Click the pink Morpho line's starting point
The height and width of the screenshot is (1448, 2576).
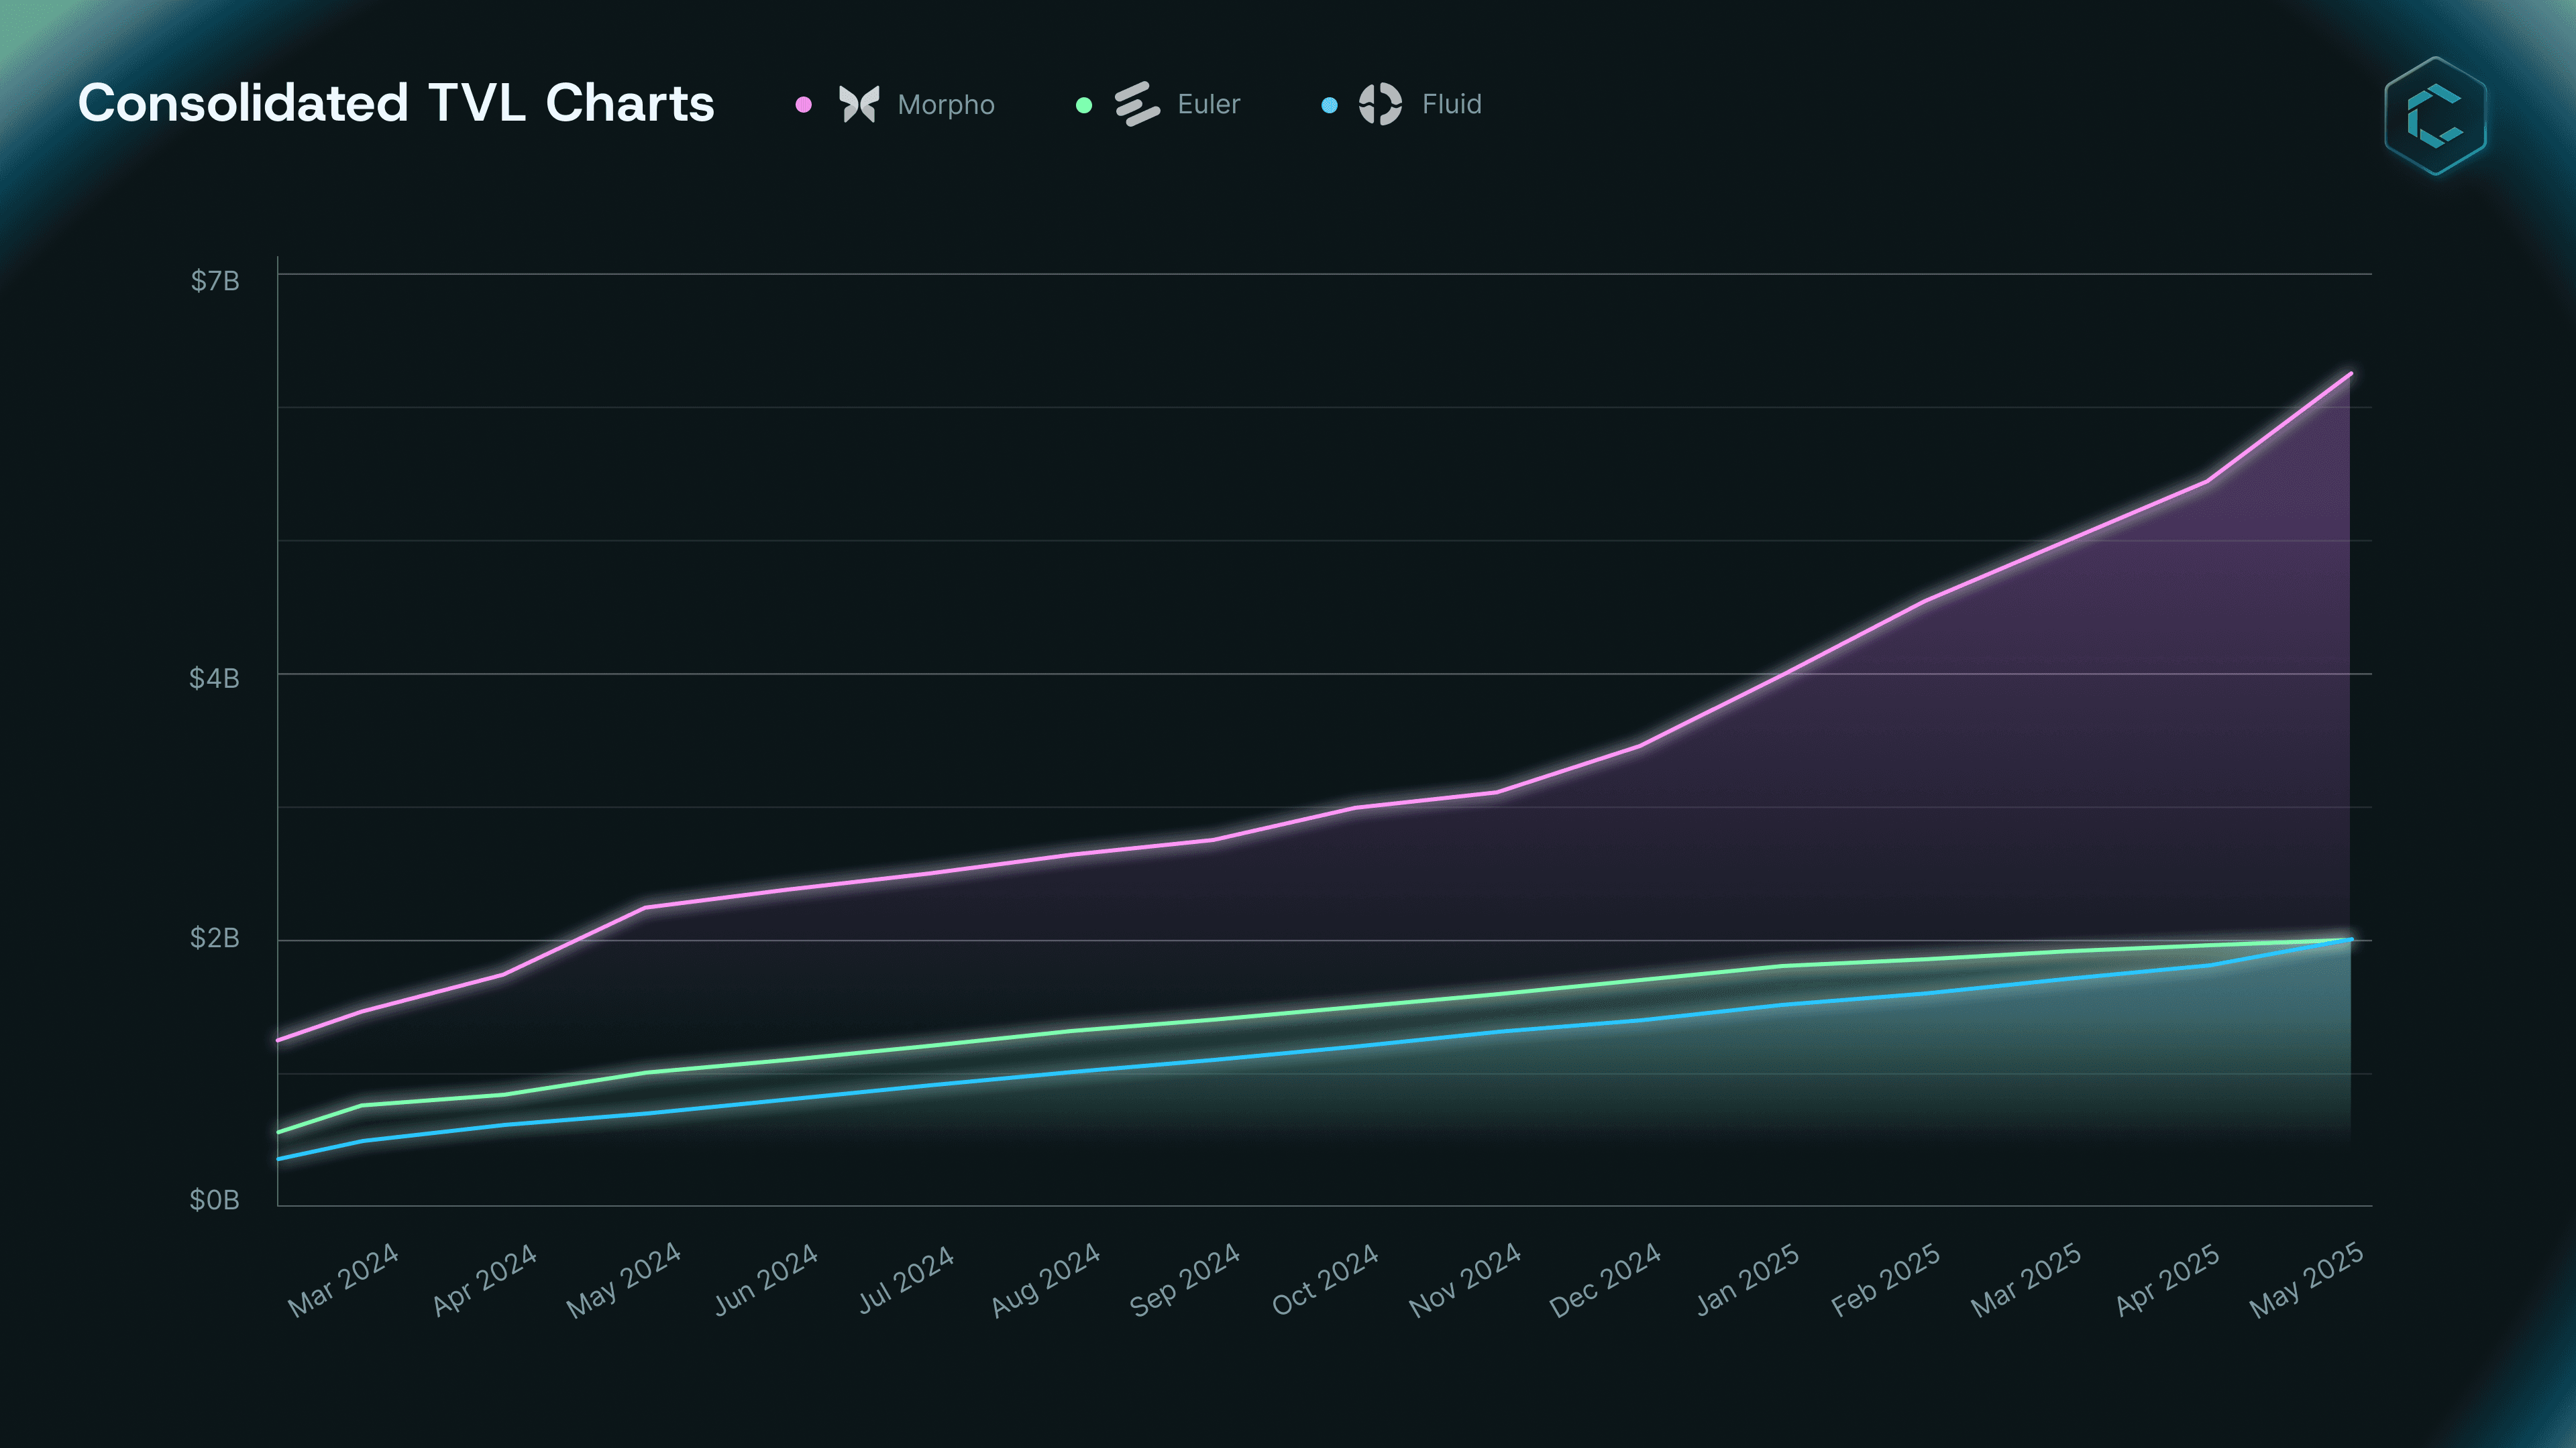click(279, 1040)
